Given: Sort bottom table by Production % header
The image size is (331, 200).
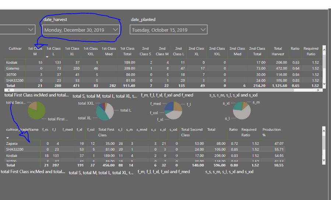Looking at the screenshot, I should tap(271, 132).
